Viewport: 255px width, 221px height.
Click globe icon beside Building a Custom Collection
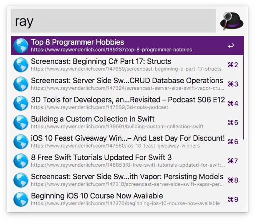point(20,122)
